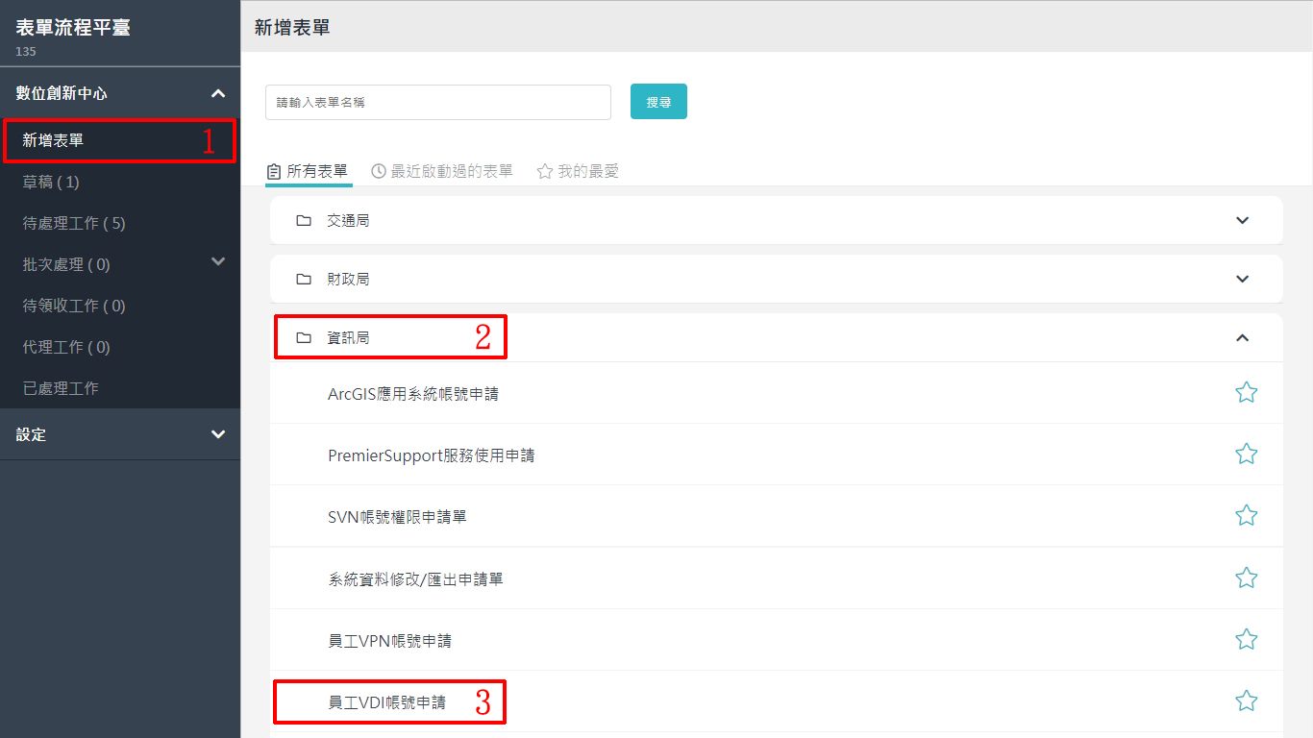Switch to 所有表單 tab
This screenshot has height=738, width=1313.
[308, 171]
